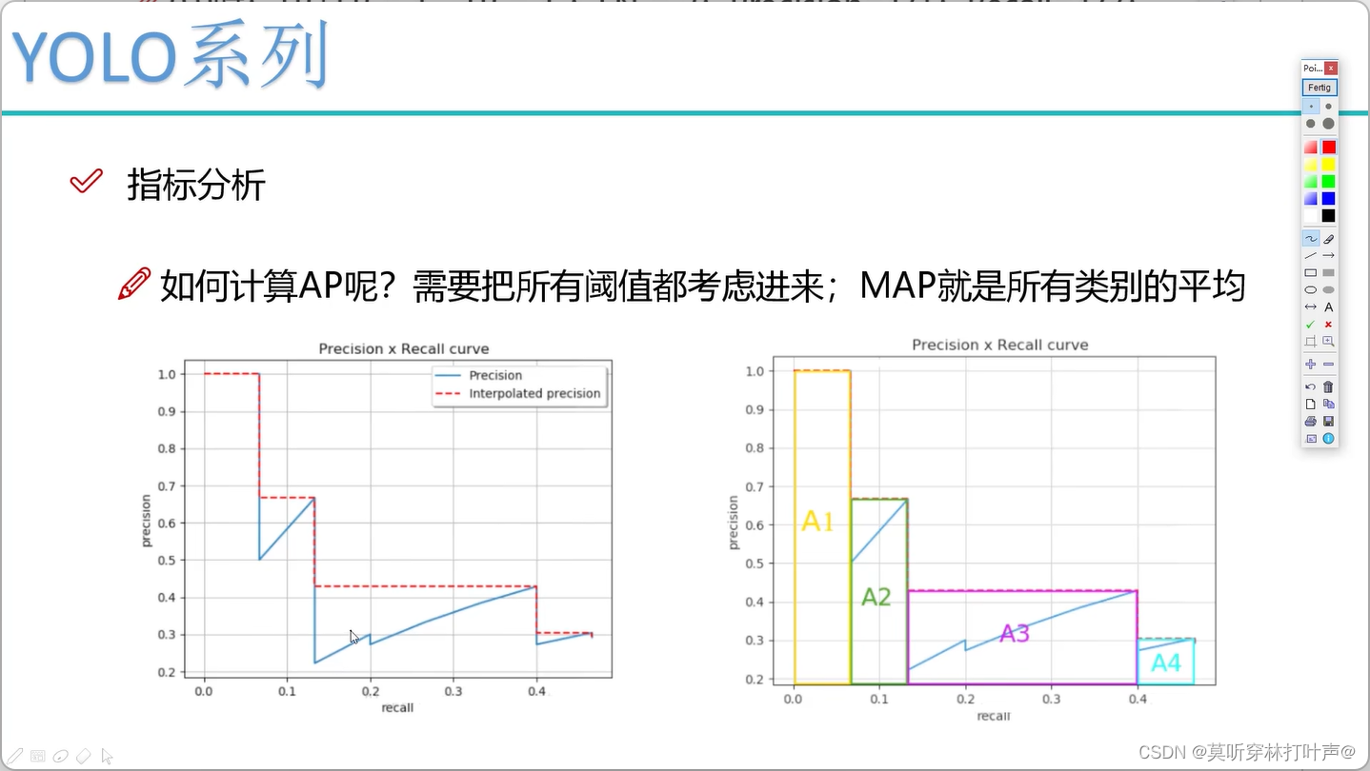This screenshot has width=1370, height=771.
Task: Select the straight line tool
Action: [x=1311, y=255]
